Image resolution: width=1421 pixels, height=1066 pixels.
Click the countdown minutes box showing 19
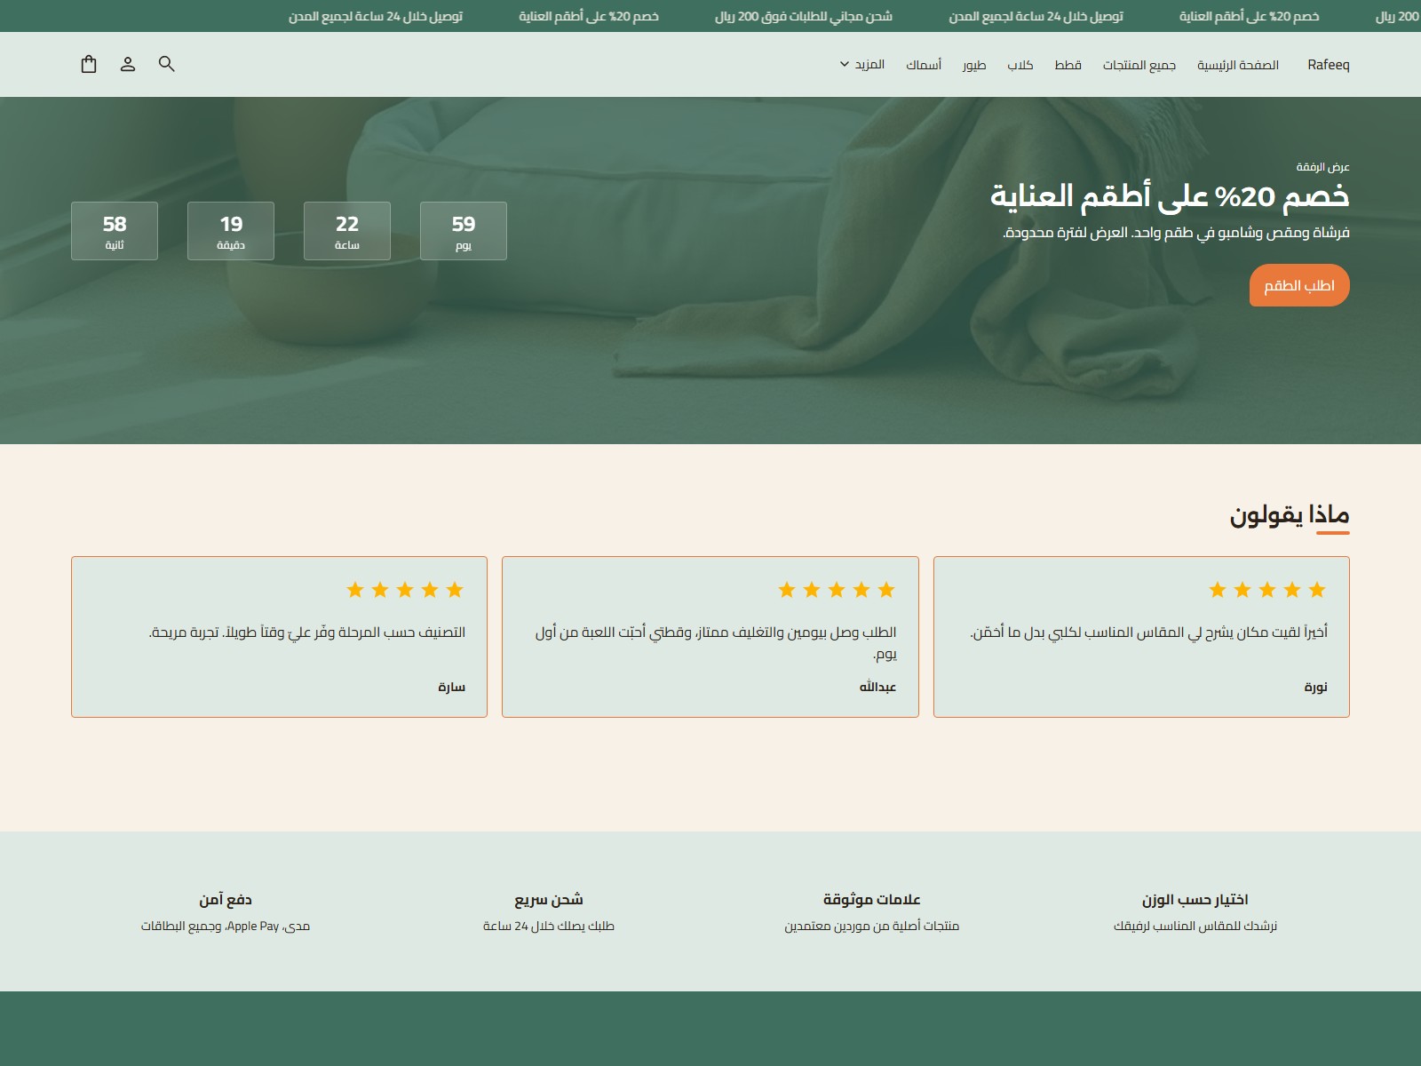(x=231, y=231)
